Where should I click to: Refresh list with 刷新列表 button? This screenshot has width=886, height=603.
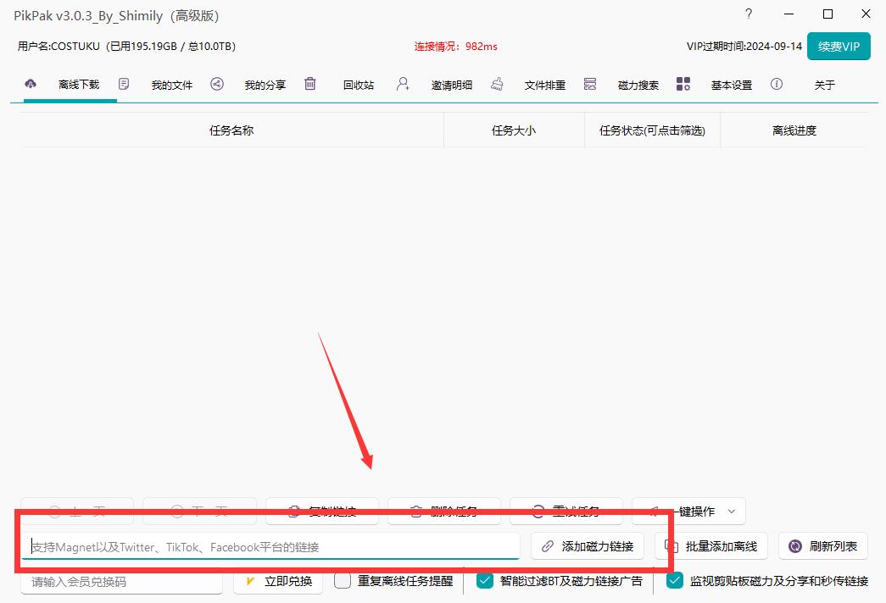coord(822,546)
